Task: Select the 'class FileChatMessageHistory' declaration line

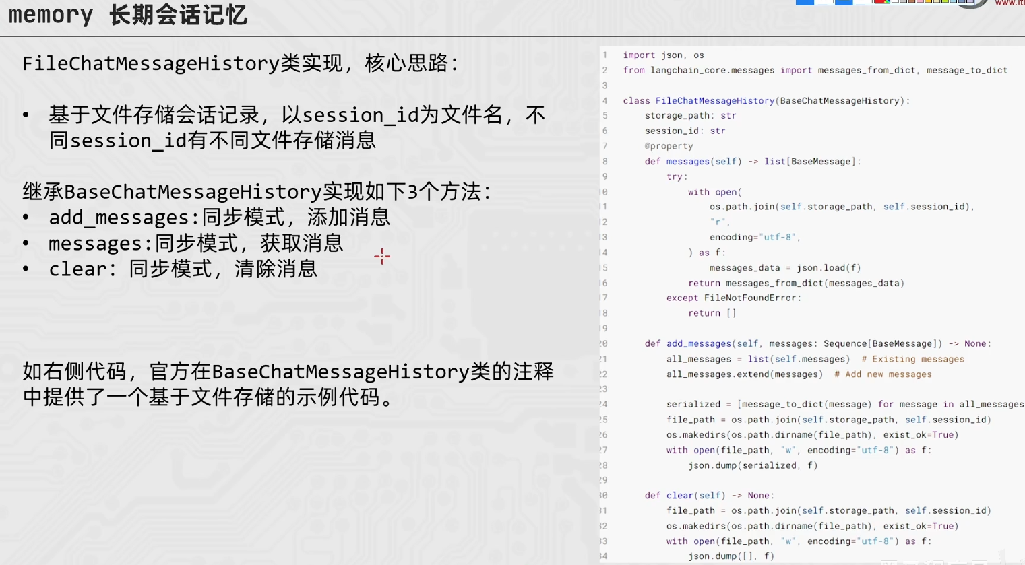Action: point(766,101)
